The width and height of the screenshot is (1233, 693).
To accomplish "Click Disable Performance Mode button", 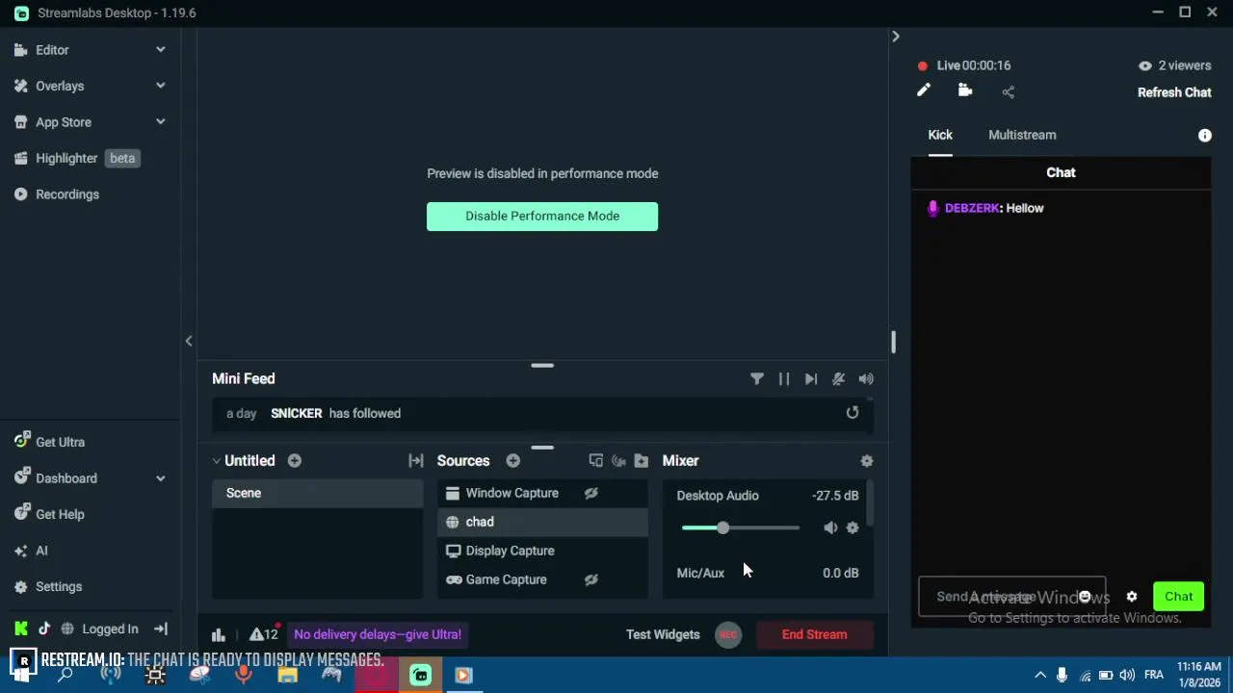I will 542,217.
